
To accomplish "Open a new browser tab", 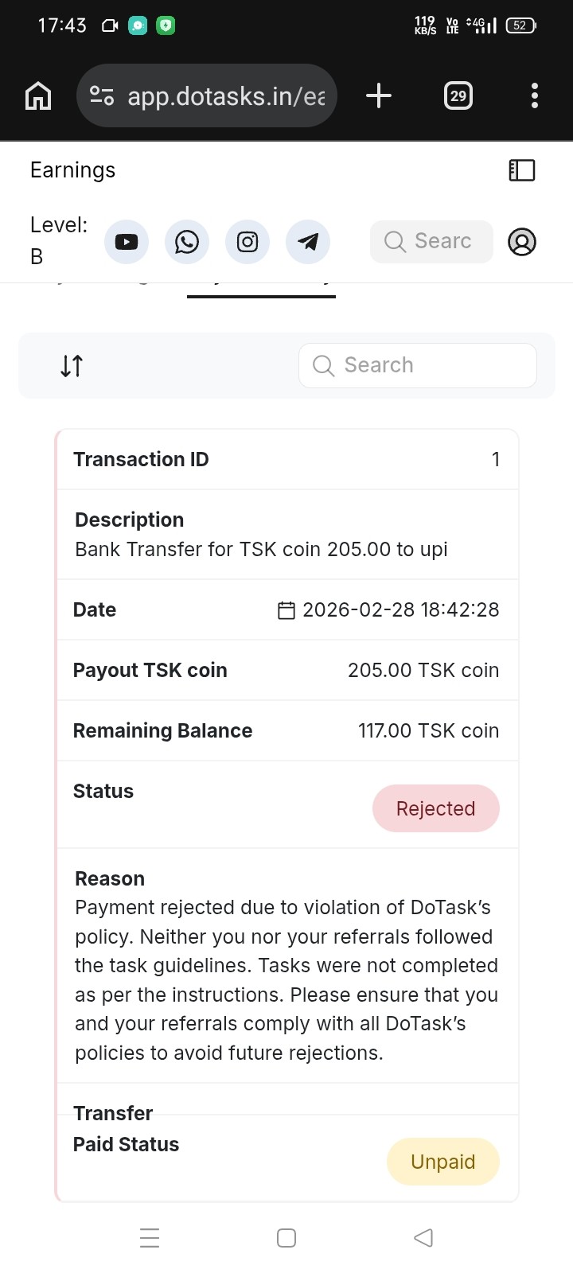I will tap(379, 96).
